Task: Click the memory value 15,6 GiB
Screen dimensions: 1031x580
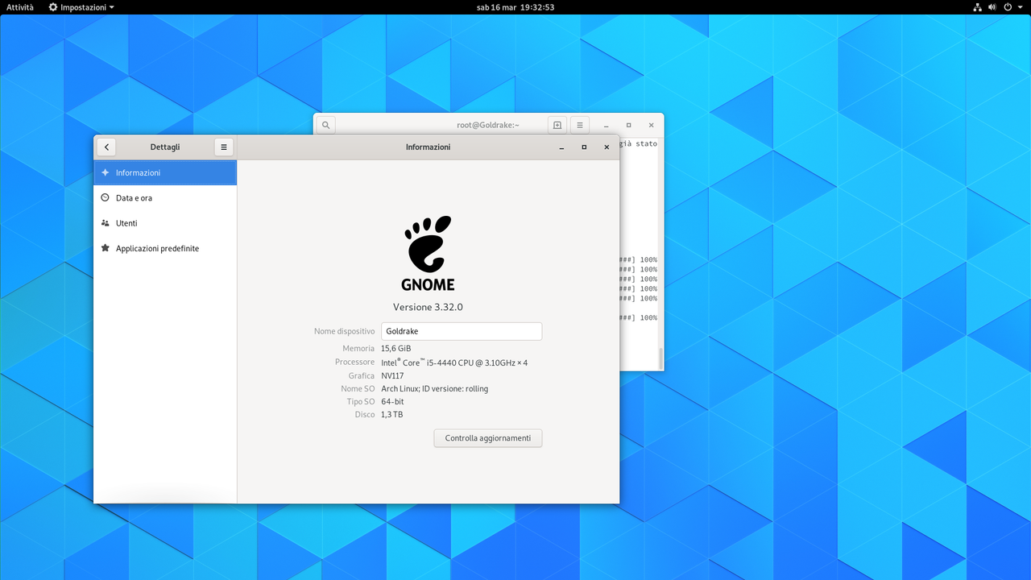Action: 395,349
